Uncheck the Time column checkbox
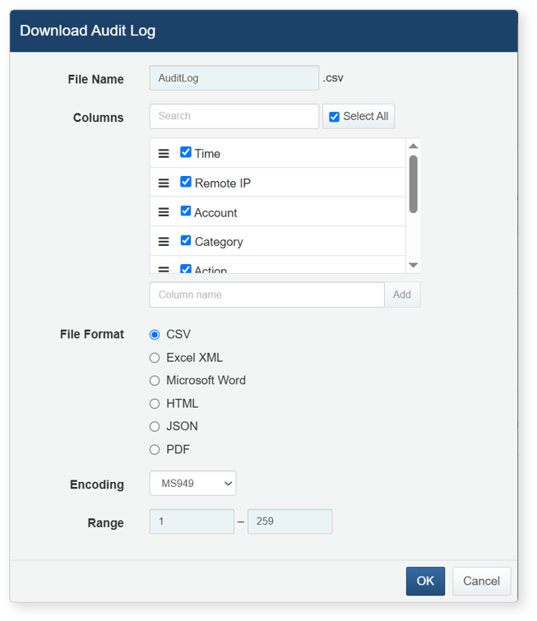This screenshot has width=537, height=621. [186, 153]
